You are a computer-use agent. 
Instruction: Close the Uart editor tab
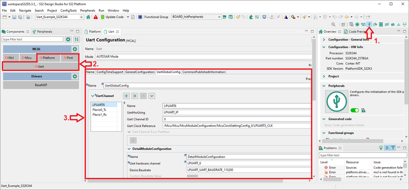117,32
